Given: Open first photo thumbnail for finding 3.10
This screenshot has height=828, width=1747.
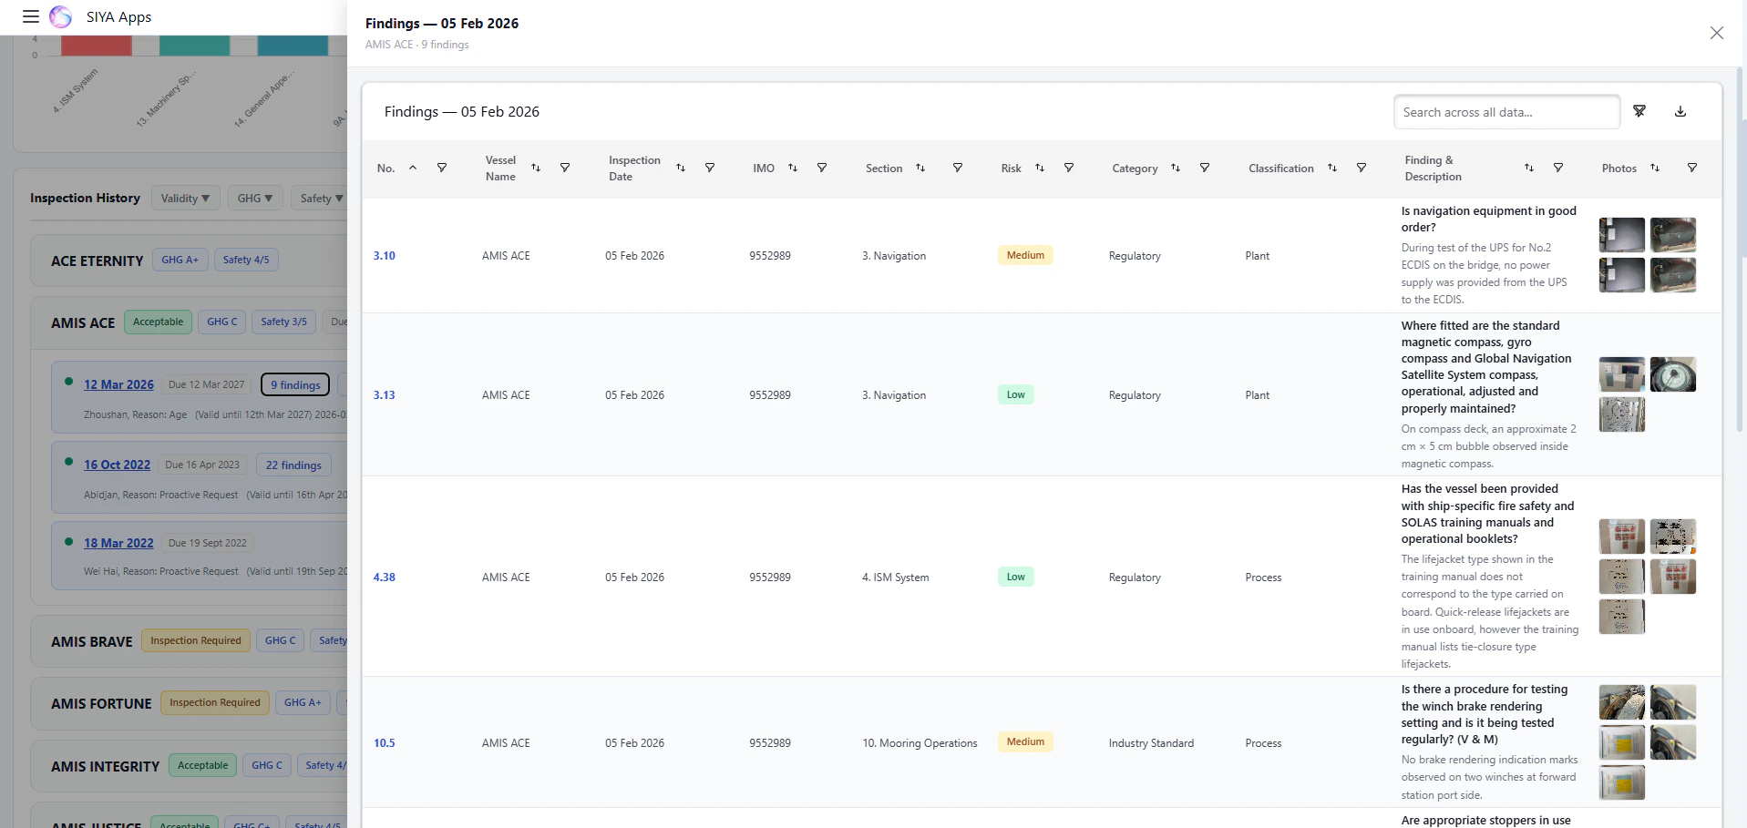Looking at the screenshot, I should pyautogui.click(x=1622, y=235).
